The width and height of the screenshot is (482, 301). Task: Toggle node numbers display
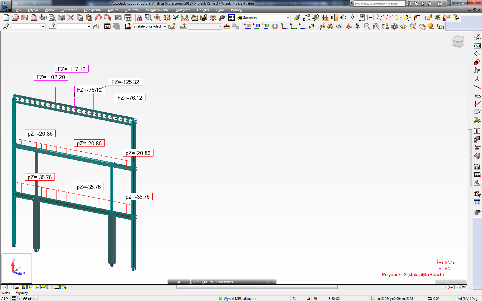tap(4, 287)
